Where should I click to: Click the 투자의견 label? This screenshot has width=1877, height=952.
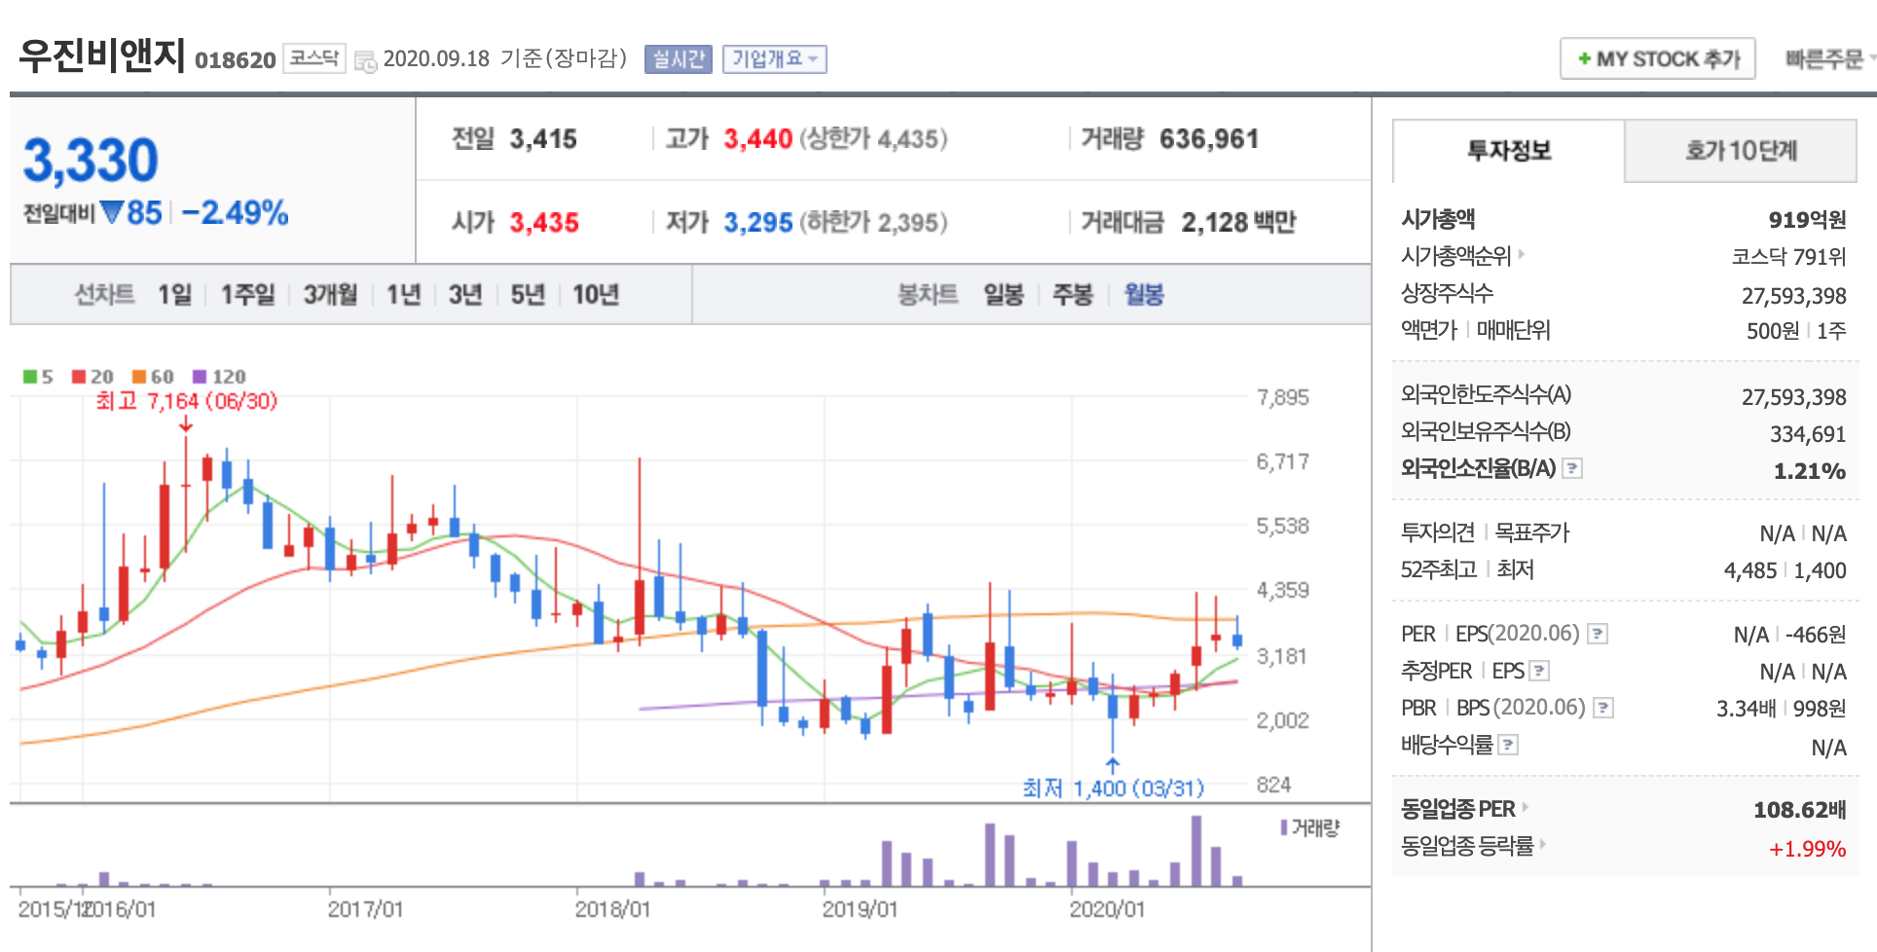(x=1437, y=532)
